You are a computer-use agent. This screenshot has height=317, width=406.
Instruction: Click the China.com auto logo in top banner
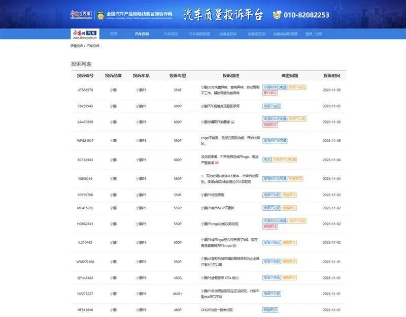click(81, 15)
